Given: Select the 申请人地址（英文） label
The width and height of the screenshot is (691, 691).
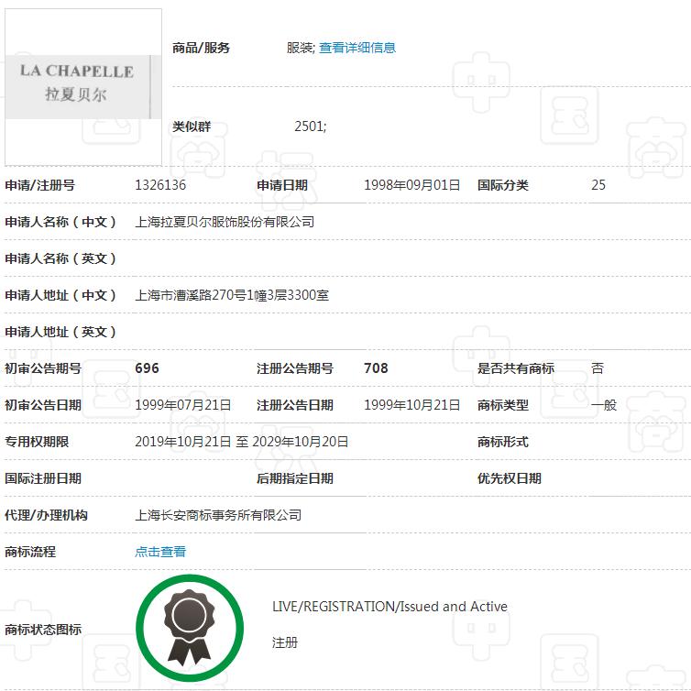Looking at the screenshot, I should click(60, 332).
